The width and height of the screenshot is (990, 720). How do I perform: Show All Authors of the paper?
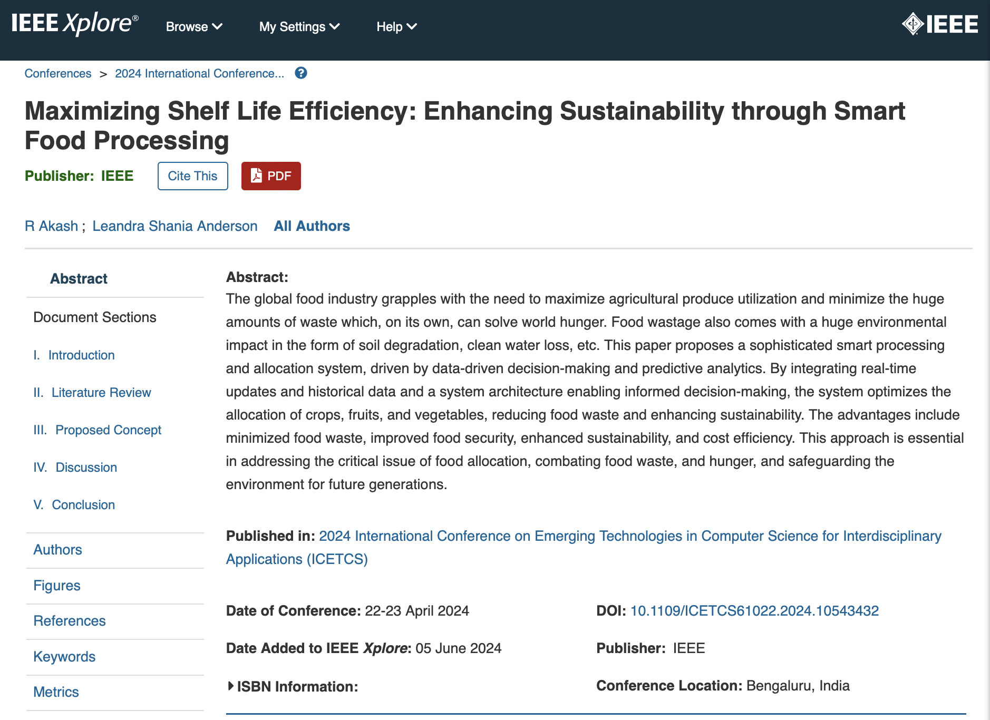[x=312, y=226]
